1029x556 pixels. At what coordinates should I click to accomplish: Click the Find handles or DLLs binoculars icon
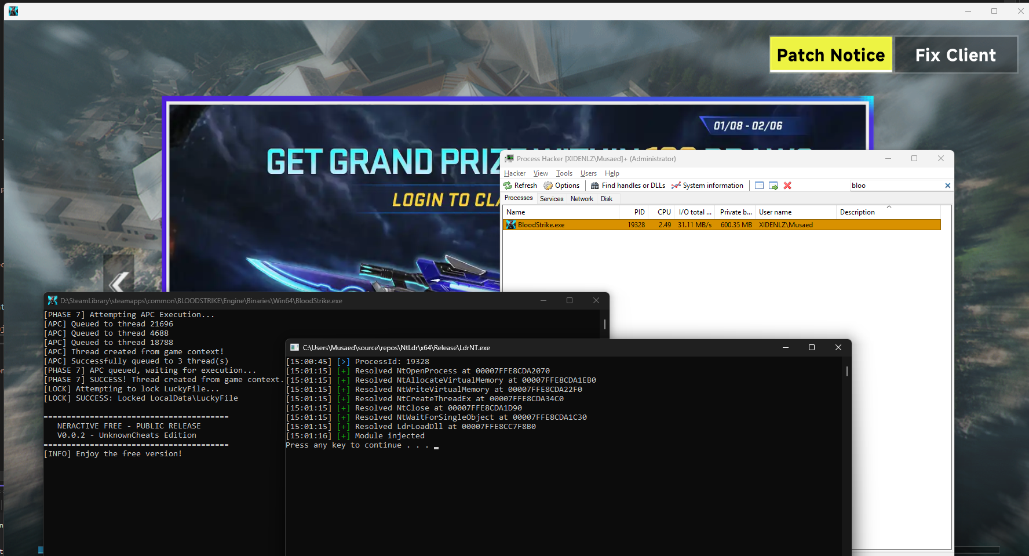point(596,186)
